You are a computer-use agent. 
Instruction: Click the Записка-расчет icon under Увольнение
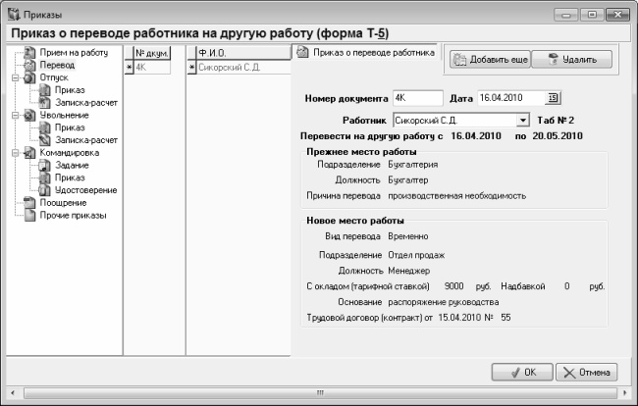[x=45, y=140]
